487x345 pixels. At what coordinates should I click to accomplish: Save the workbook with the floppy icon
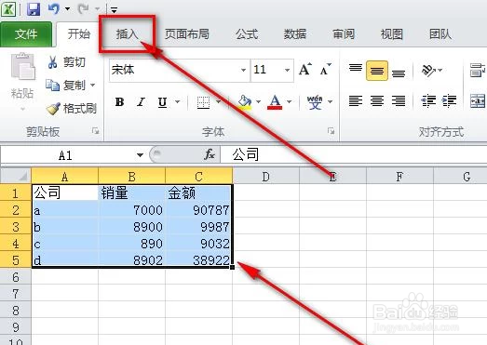coord(34,8)
